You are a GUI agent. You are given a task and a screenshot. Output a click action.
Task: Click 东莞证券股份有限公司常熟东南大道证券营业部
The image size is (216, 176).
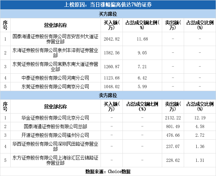pos(55,67)
